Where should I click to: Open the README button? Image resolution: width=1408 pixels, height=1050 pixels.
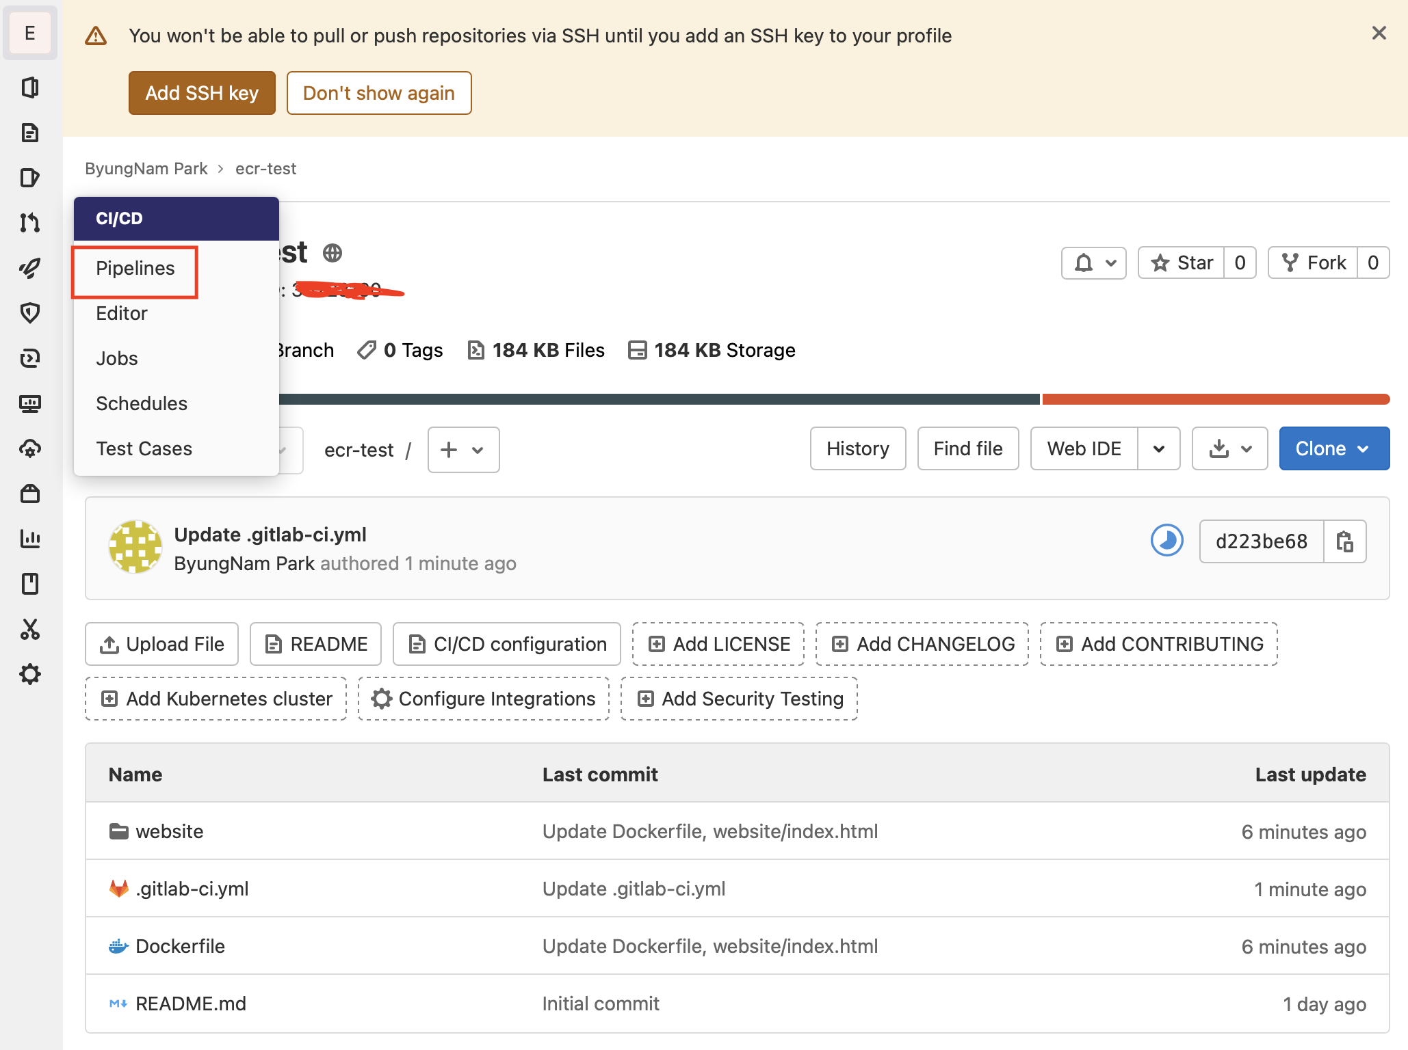pos(316,644)
